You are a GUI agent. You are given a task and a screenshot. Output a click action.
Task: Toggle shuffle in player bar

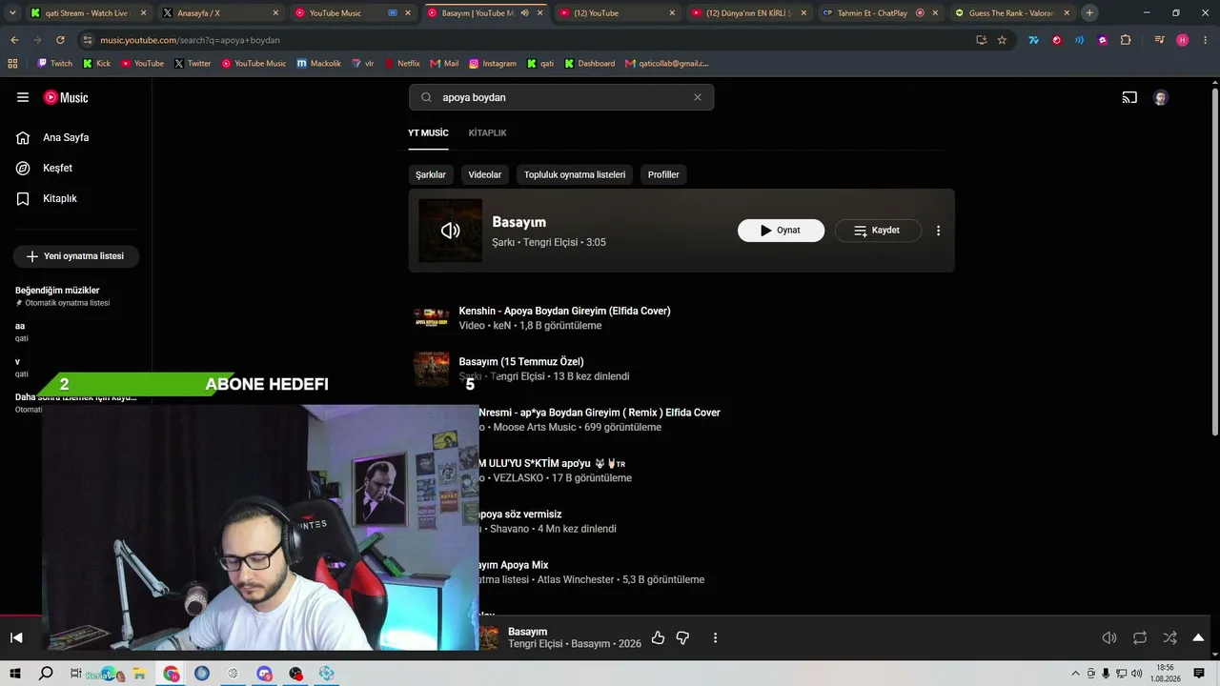pyautogui.click(x=1169, y=637)
